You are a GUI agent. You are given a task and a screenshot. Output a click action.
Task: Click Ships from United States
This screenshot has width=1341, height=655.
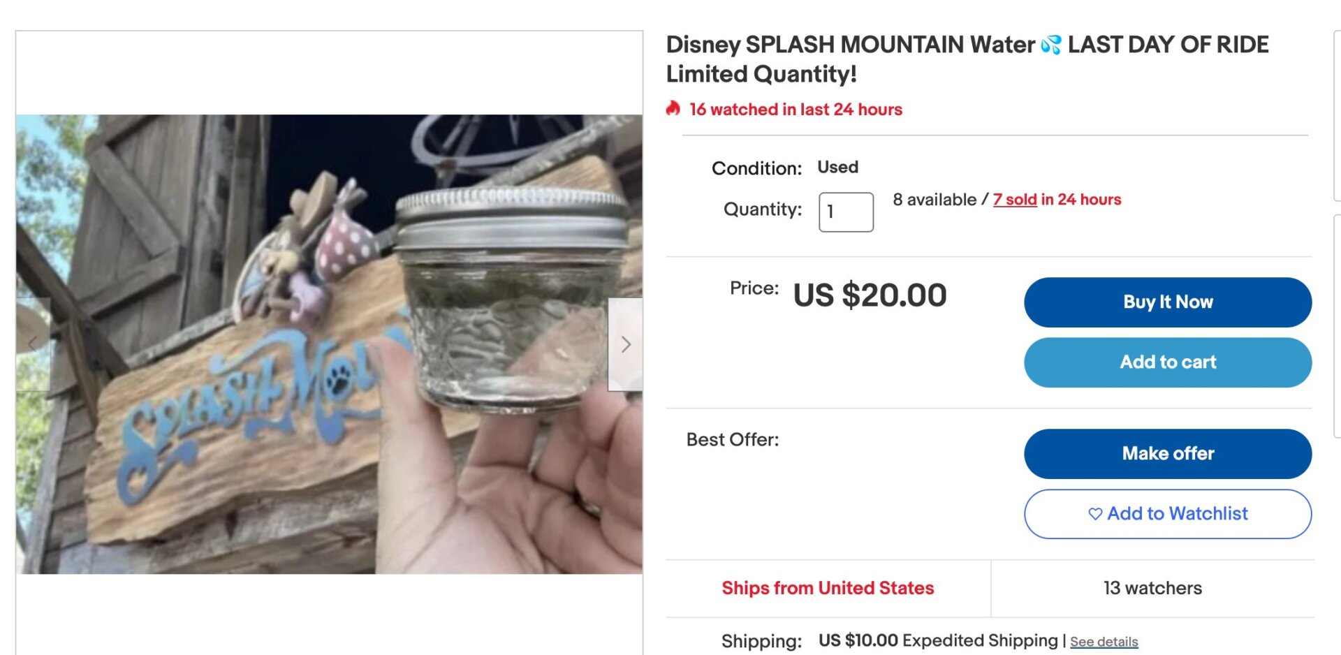tap(827, 588)
